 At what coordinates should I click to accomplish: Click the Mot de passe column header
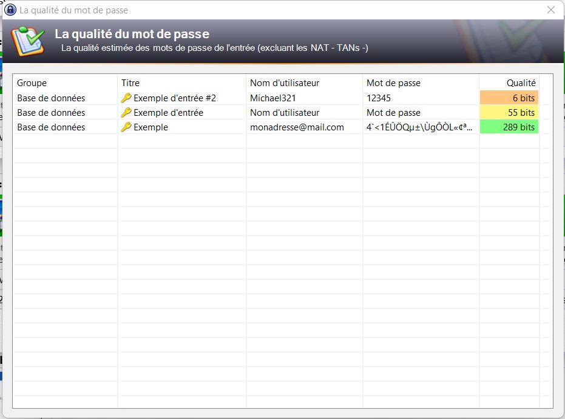pyautogui.click(x=393, y=83)
